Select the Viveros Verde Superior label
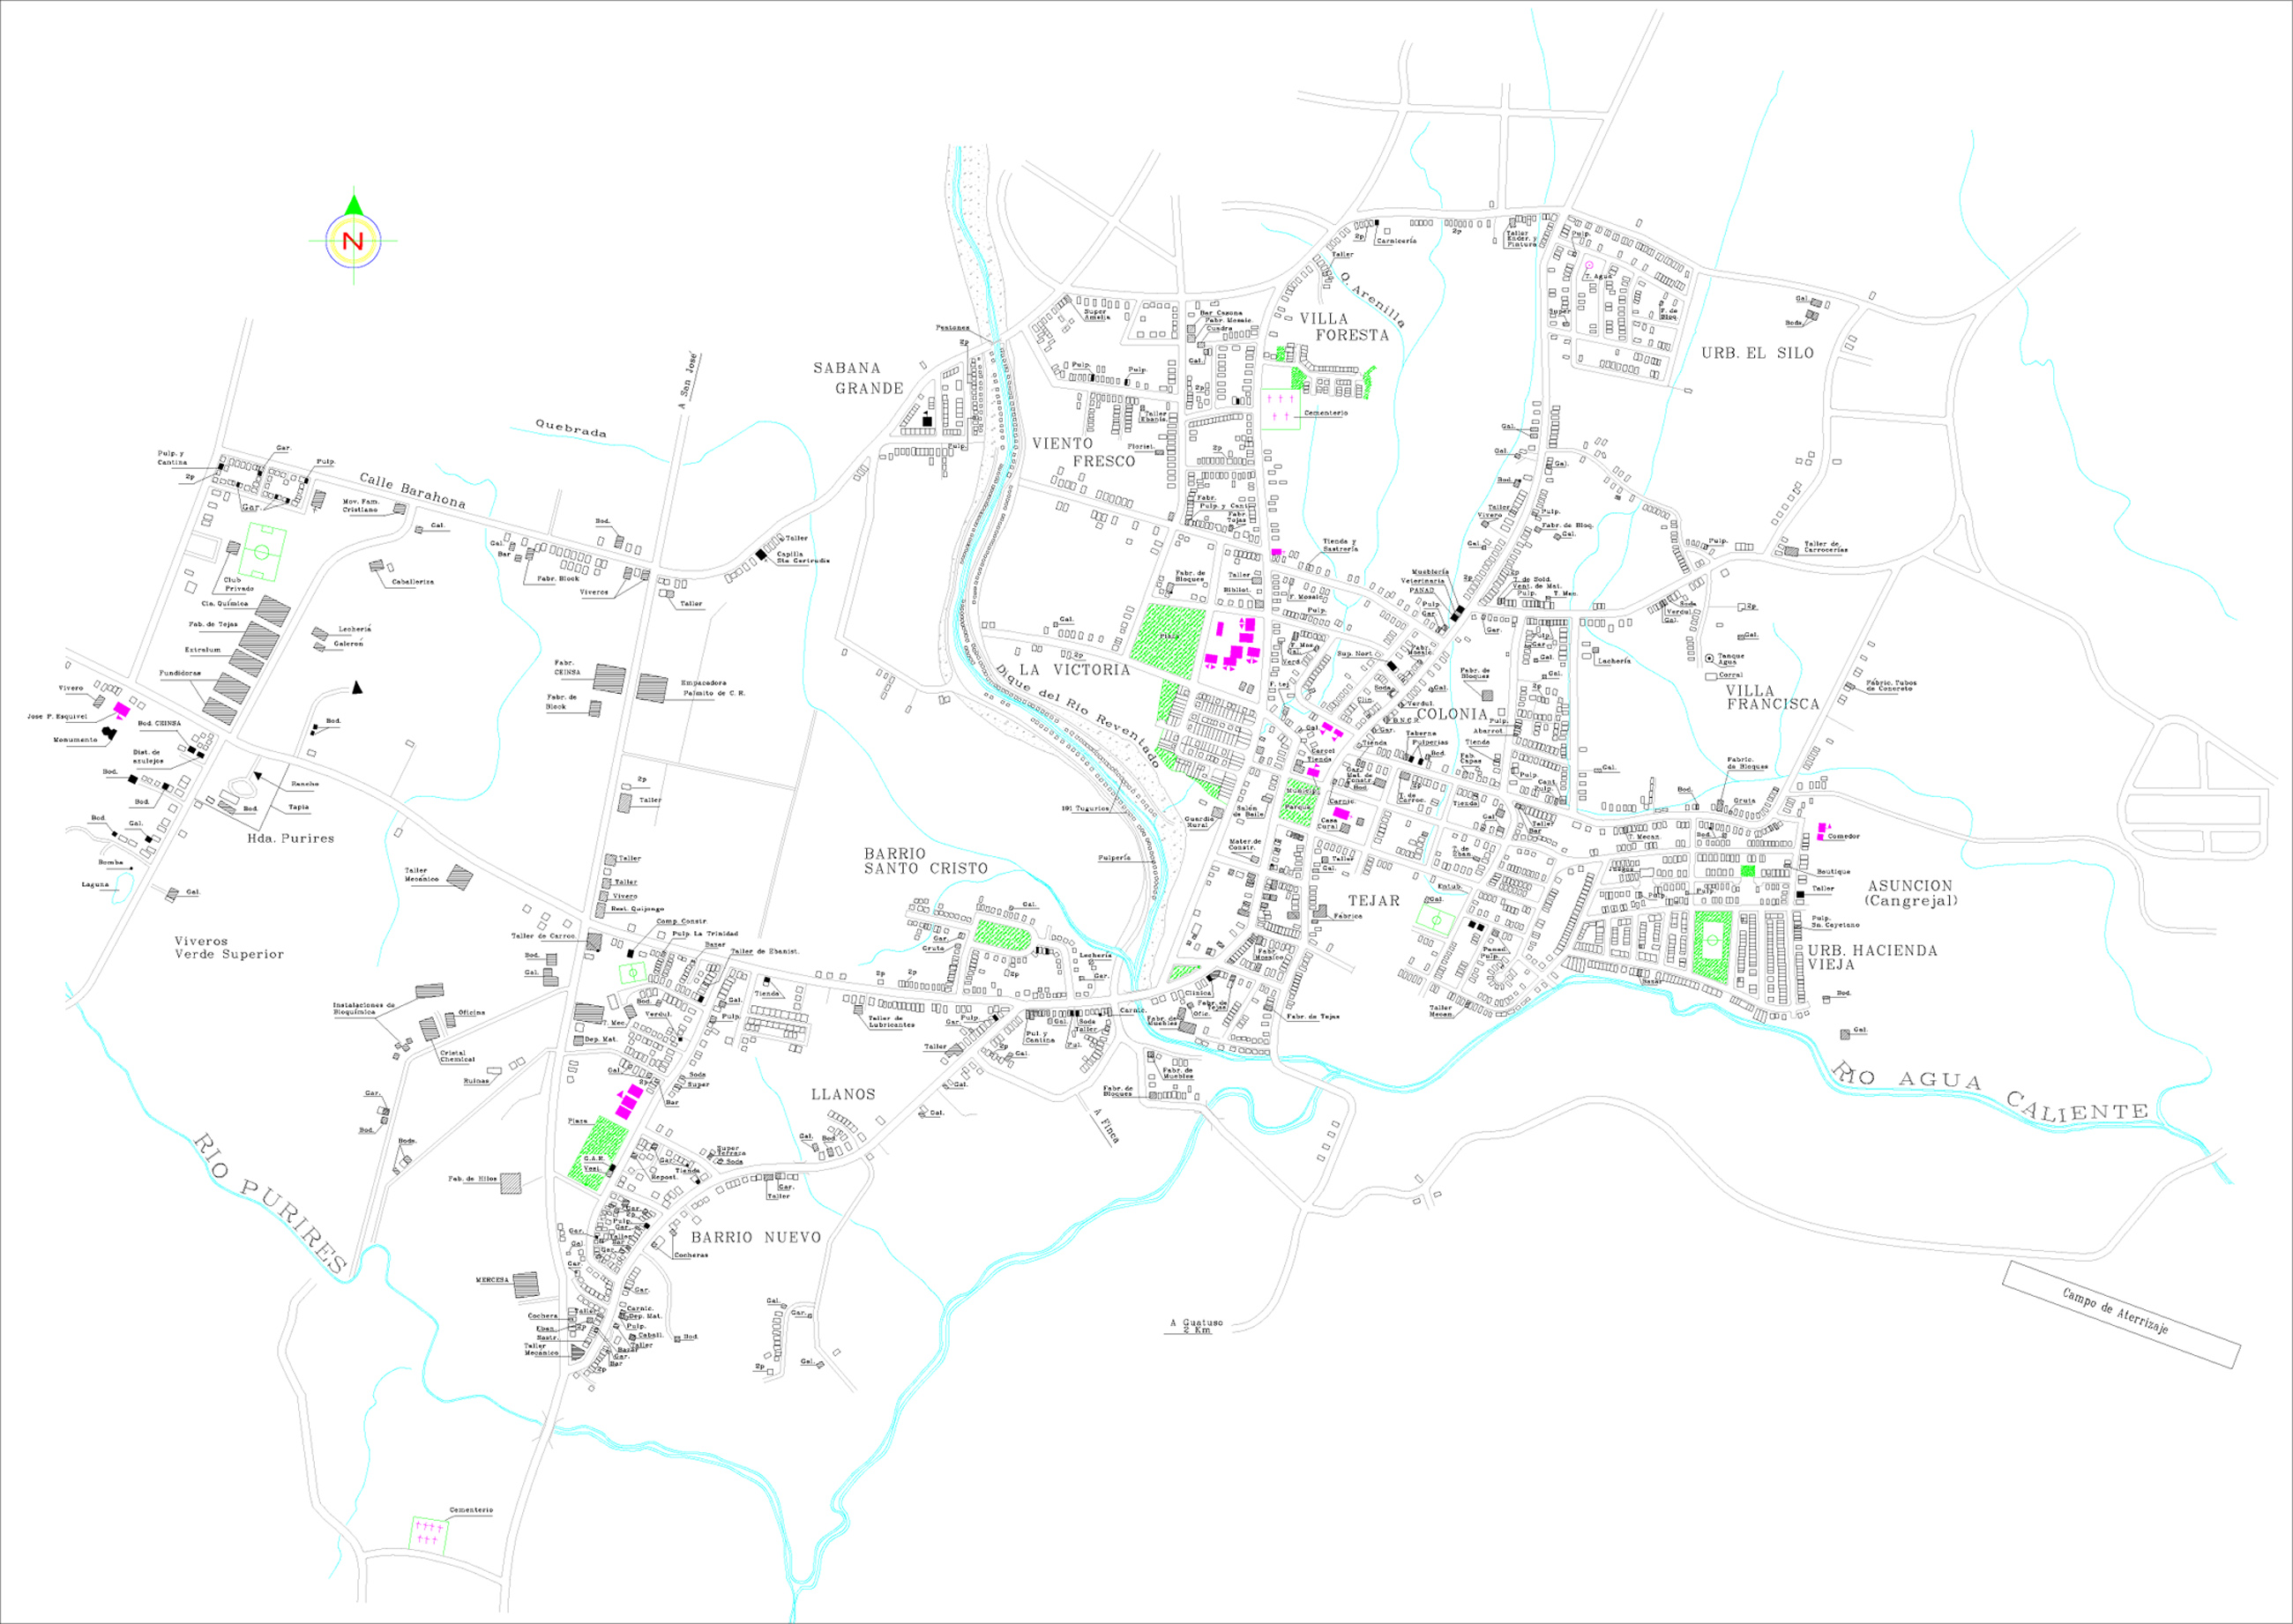Viewport: 2293px width, 1624px height. (x=229, y=947)
